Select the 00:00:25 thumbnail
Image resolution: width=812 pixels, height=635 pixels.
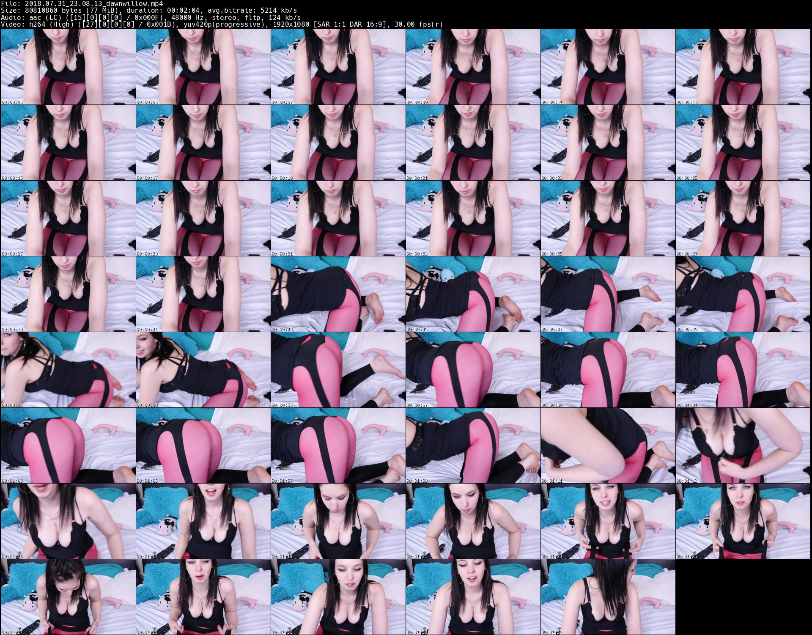click(x=743, y=143)
